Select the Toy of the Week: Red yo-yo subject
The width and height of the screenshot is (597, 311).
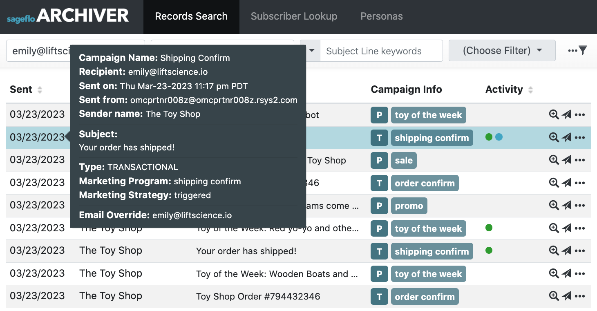(277, 228)
